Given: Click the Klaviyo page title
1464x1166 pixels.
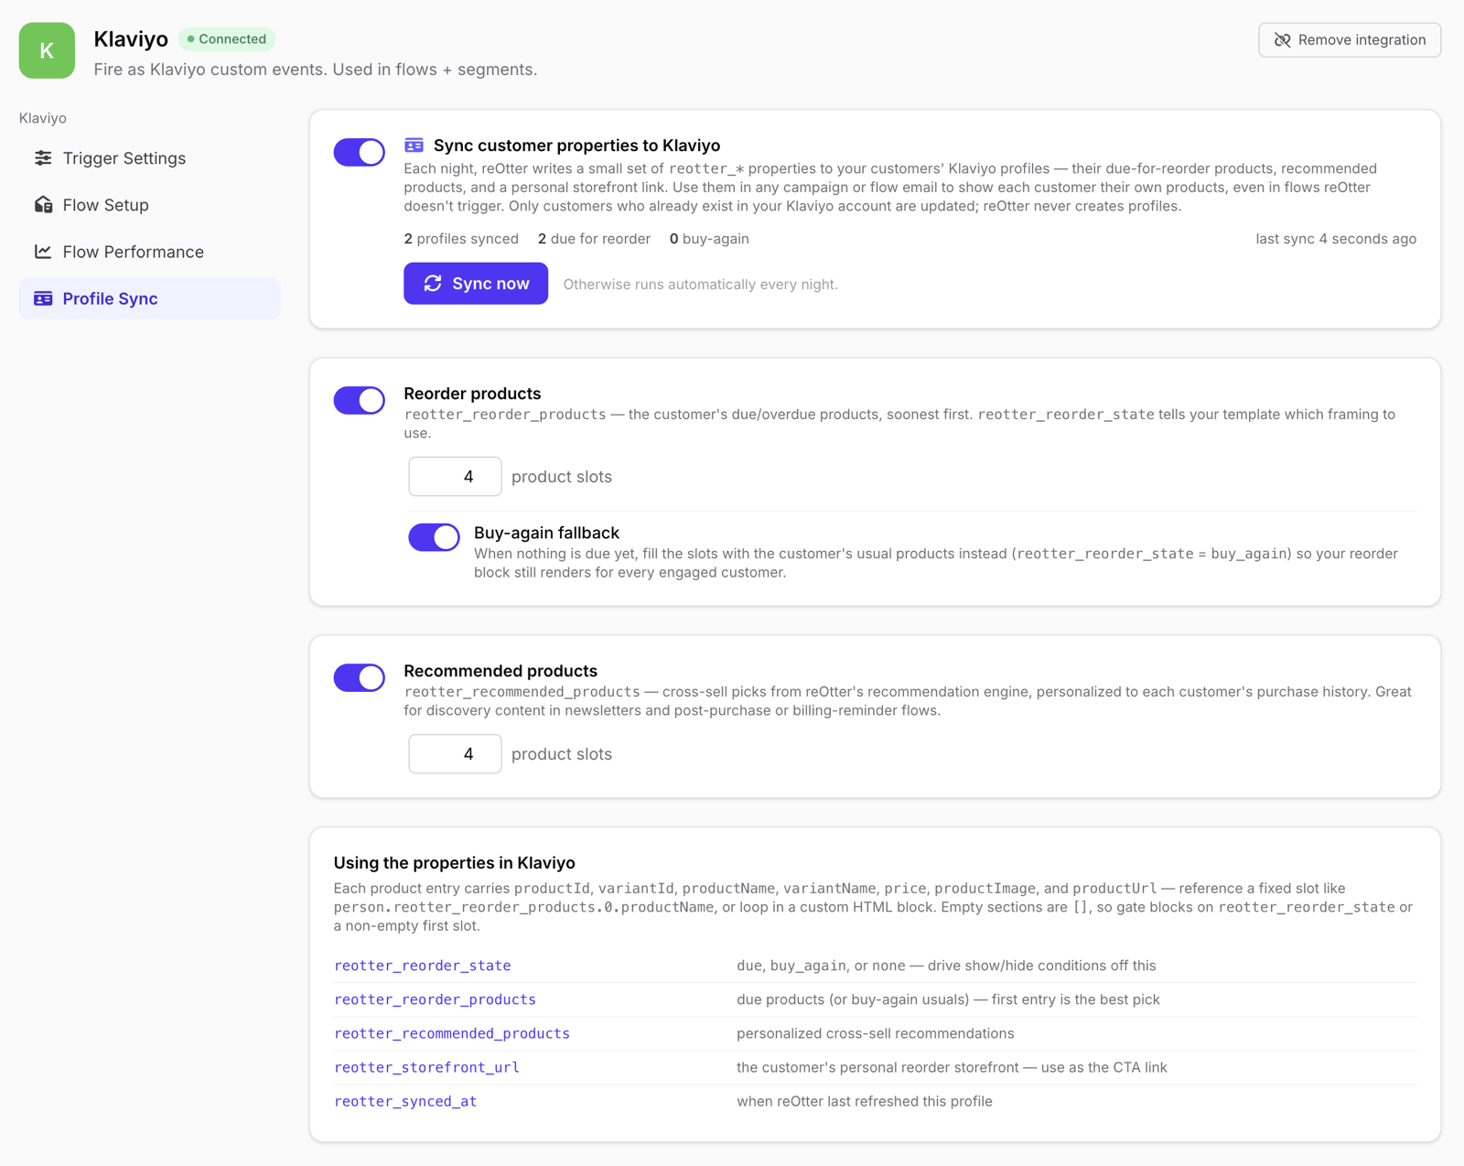Looking at the screenshot, I should click(x=131, y=39).
